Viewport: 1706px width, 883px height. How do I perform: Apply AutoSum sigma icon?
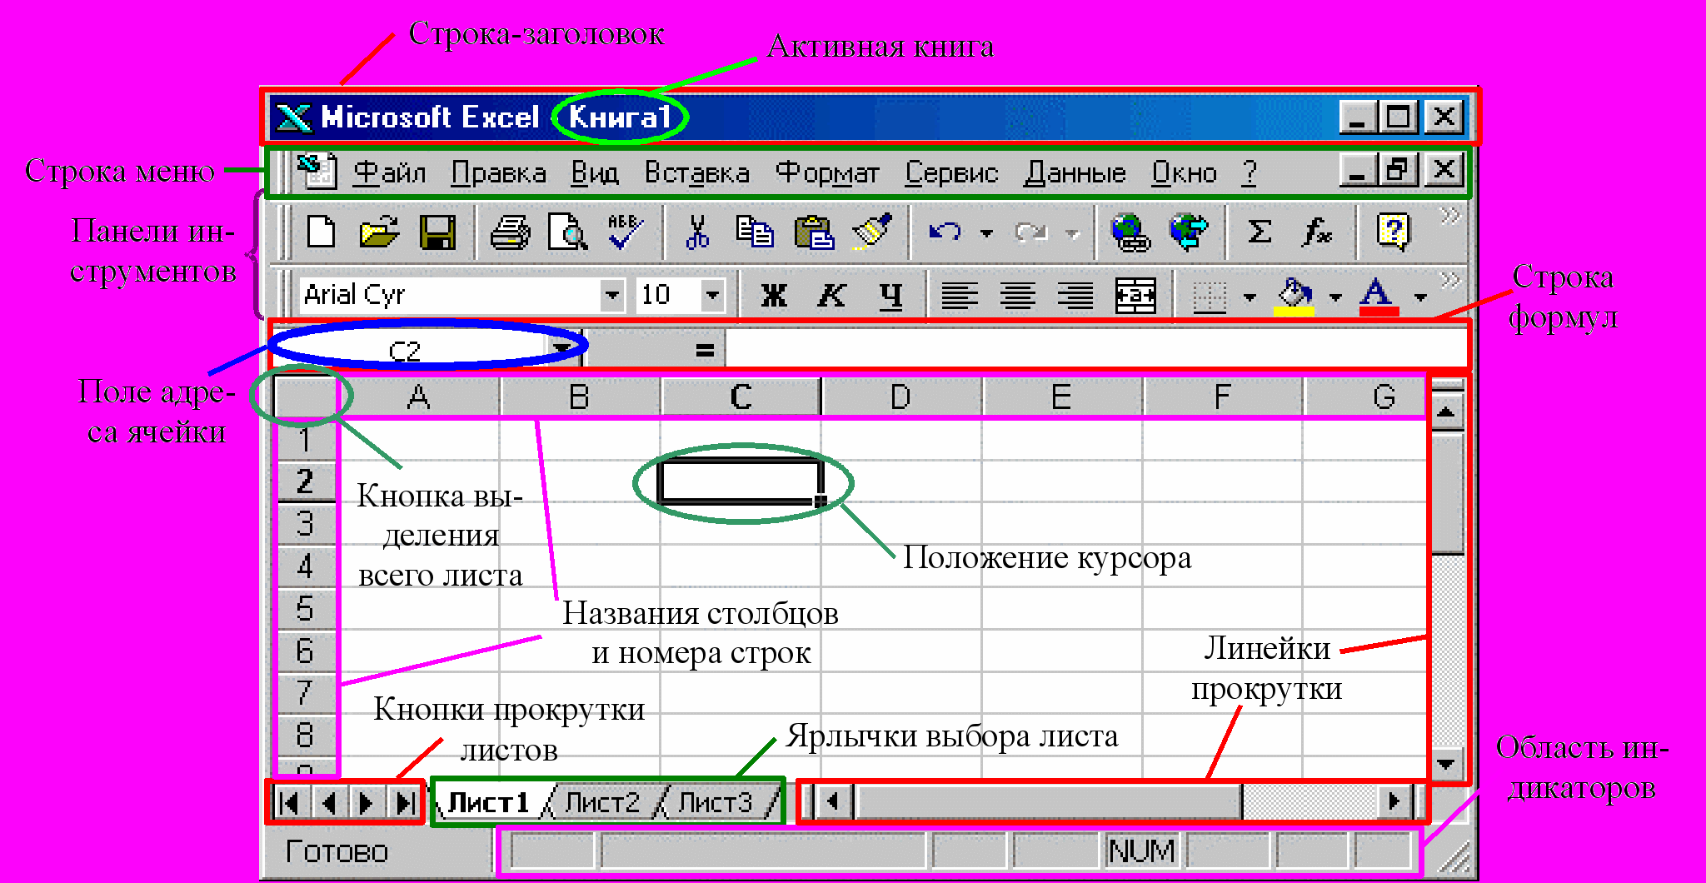pos(1260,232)
